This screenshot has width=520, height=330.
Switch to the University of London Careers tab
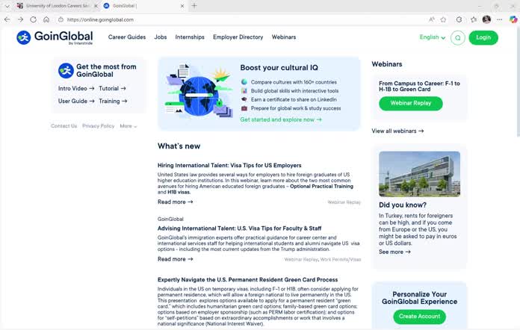57,6
